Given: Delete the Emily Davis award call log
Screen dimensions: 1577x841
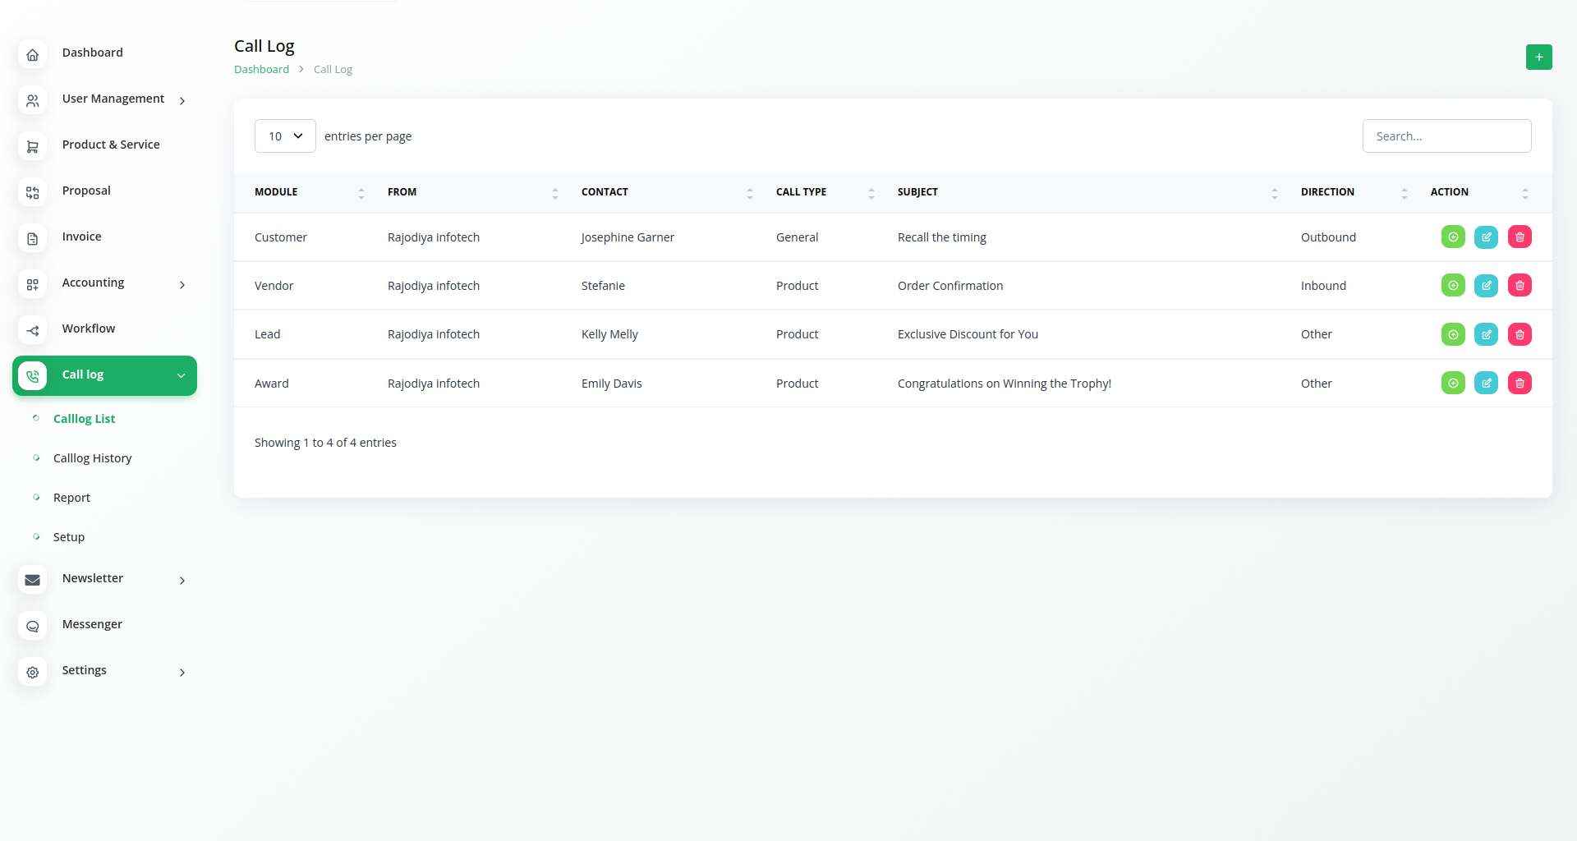Looking at the screenshot, I should pos(1520,383).
